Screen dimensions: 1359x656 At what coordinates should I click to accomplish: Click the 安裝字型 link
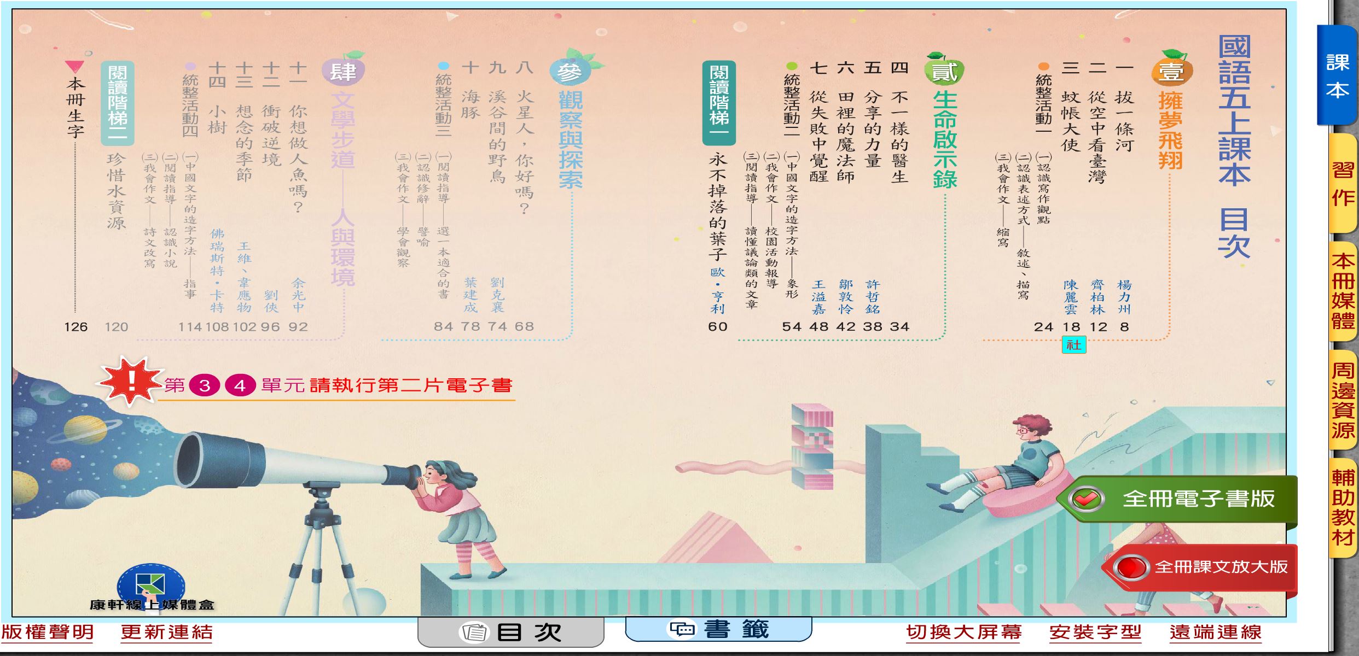point(1095,632)
